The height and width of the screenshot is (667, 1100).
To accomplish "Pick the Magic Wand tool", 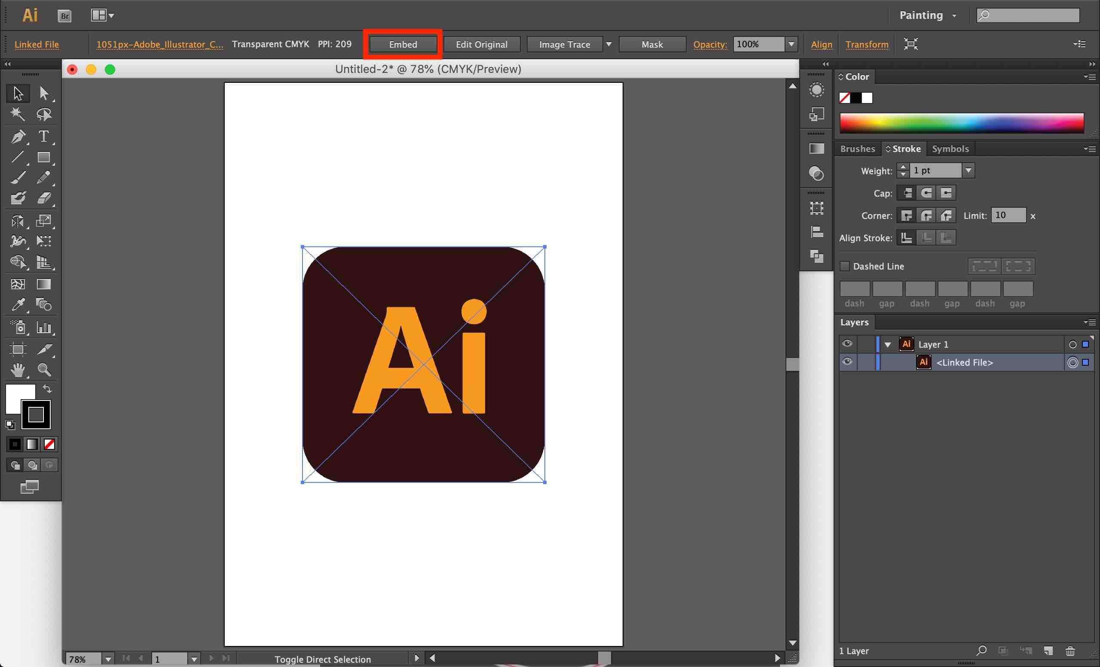I will [x=18, y=114].
